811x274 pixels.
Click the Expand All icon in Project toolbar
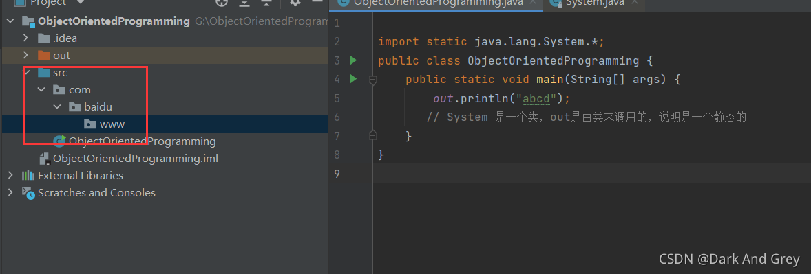coord(244,2)
